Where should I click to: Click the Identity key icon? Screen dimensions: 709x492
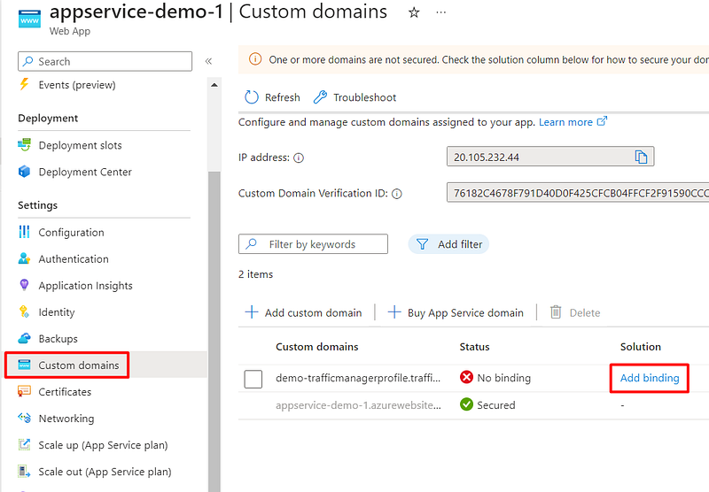[25, 311]
